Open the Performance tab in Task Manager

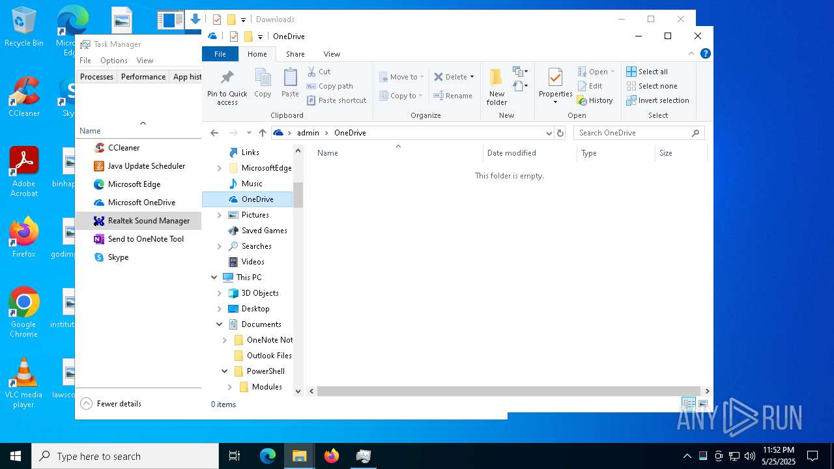[143, 77]
